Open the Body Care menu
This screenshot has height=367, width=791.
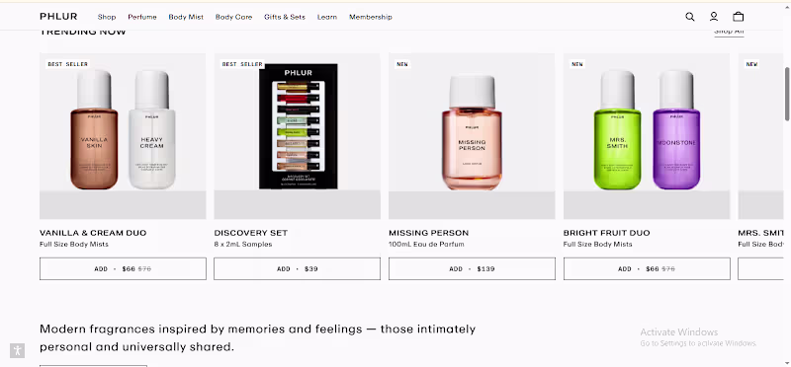point(233,17)
